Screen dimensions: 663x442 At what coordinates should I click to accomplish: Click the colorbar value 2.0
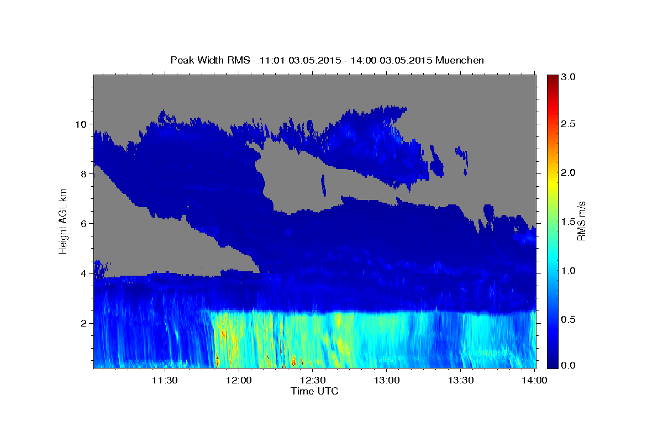(569, 172)
